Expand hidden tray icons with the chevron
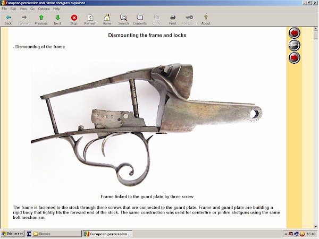319x239 pixels. (x=286, y=234)
